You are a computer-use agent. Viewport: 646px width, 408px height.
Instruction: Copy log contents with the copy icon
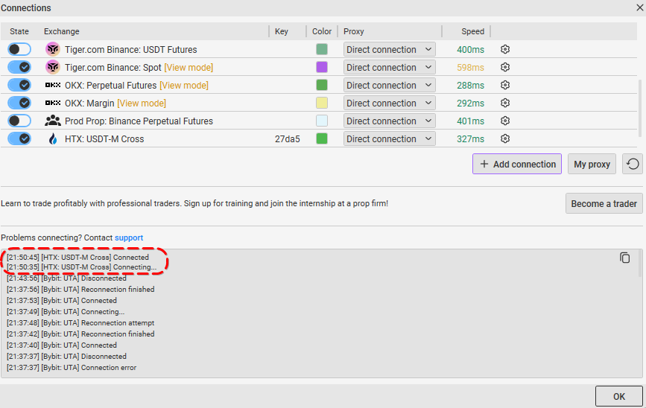624,258
